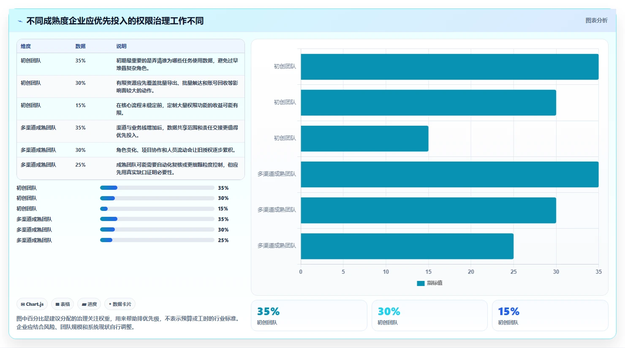
Task: Click the 多渠道成熟团队 progress bar showing 30%
Action: coord(157,230)
